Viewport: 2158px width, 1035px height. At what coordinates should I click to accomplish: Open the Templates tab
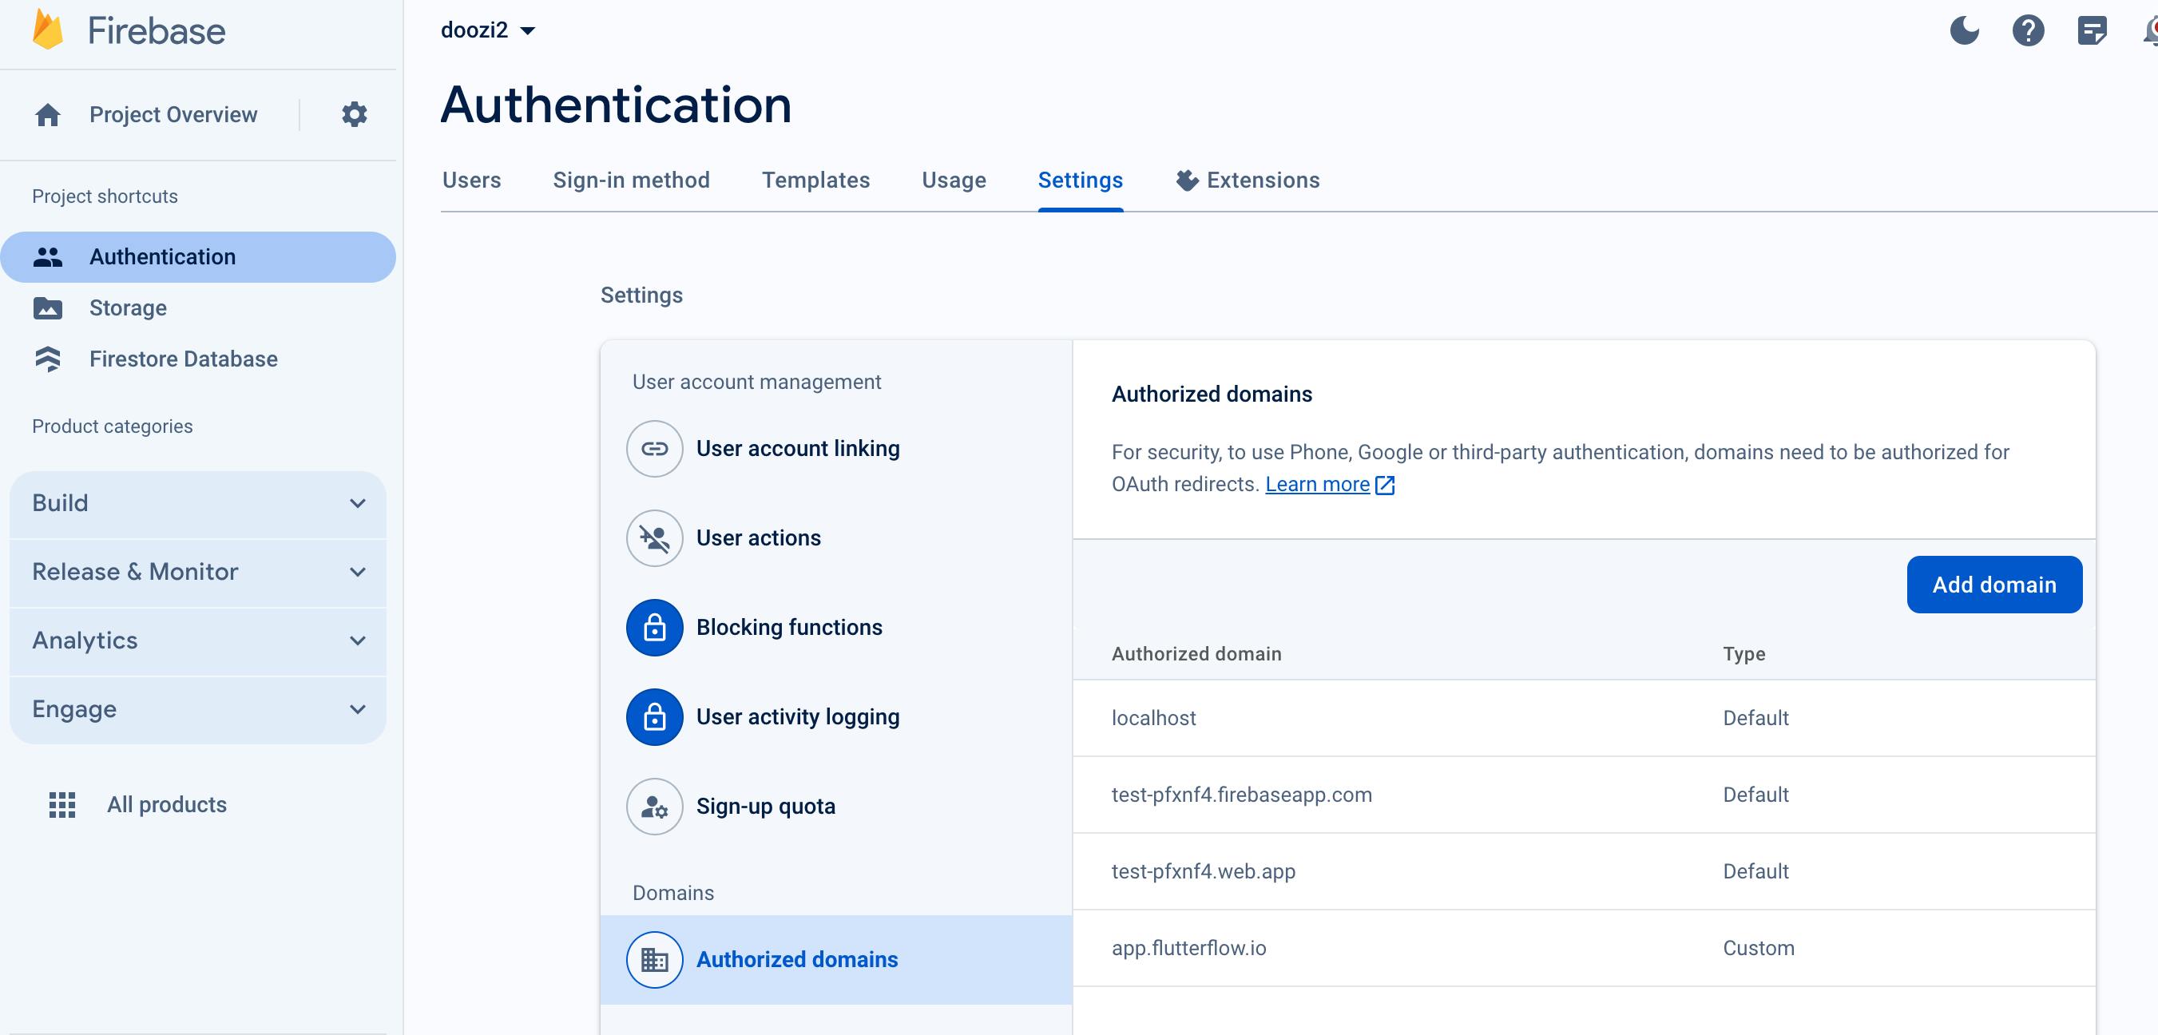[x=815, y=180]
